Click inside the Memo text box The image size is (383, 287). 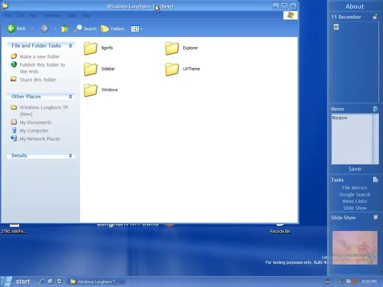[x=352, y=139]
